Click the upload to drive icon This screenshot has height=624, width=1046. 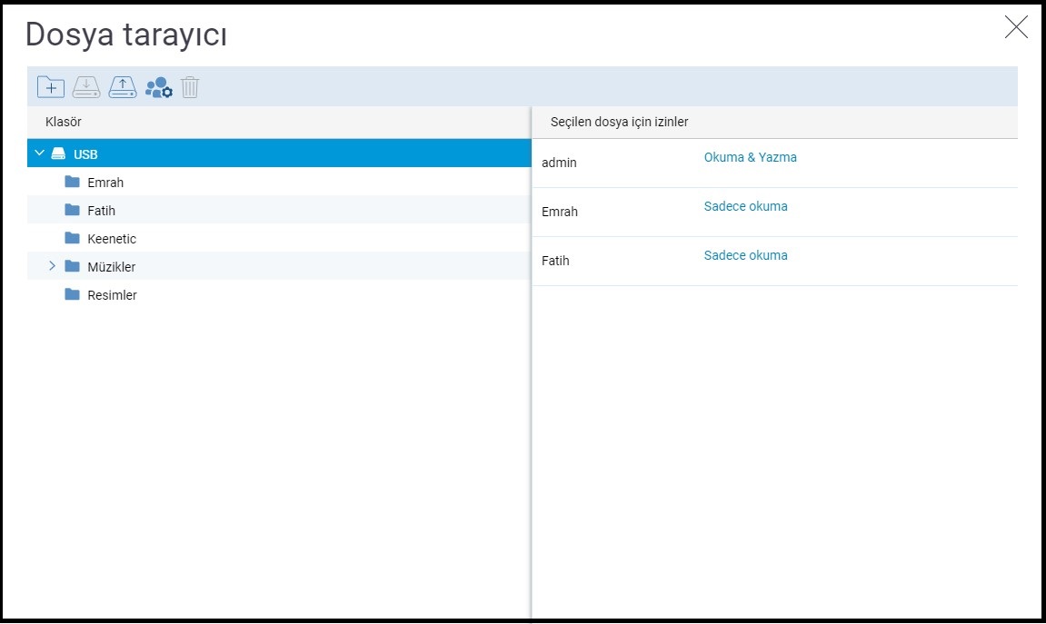click(123, 87)
